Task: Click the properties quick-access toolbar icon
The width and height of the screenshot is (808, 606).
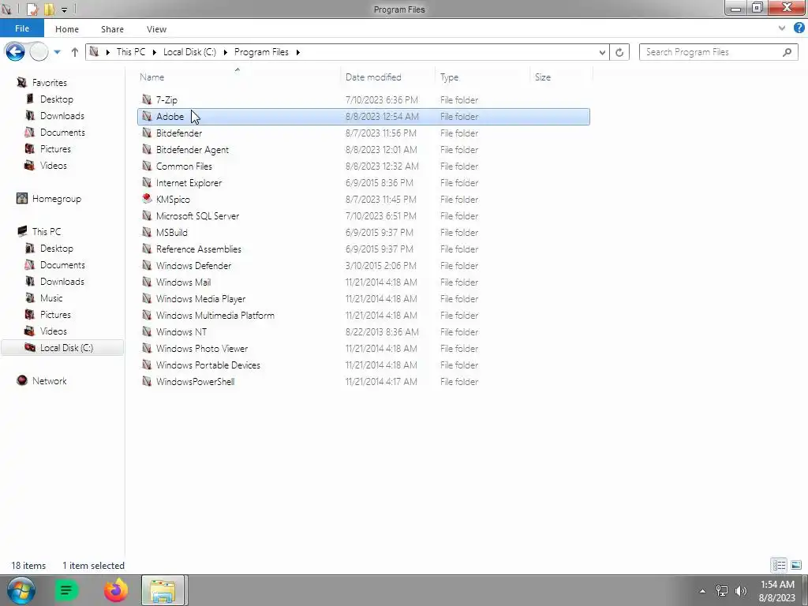Action: 32,9
